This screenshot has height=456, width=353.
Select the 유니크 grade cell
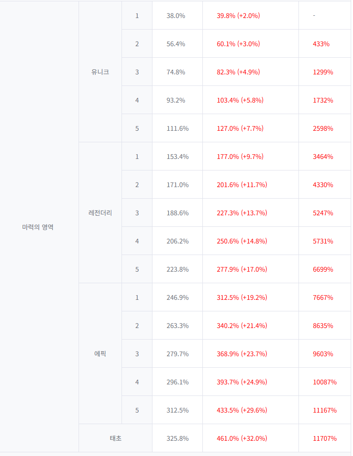[x=100, y=72]
